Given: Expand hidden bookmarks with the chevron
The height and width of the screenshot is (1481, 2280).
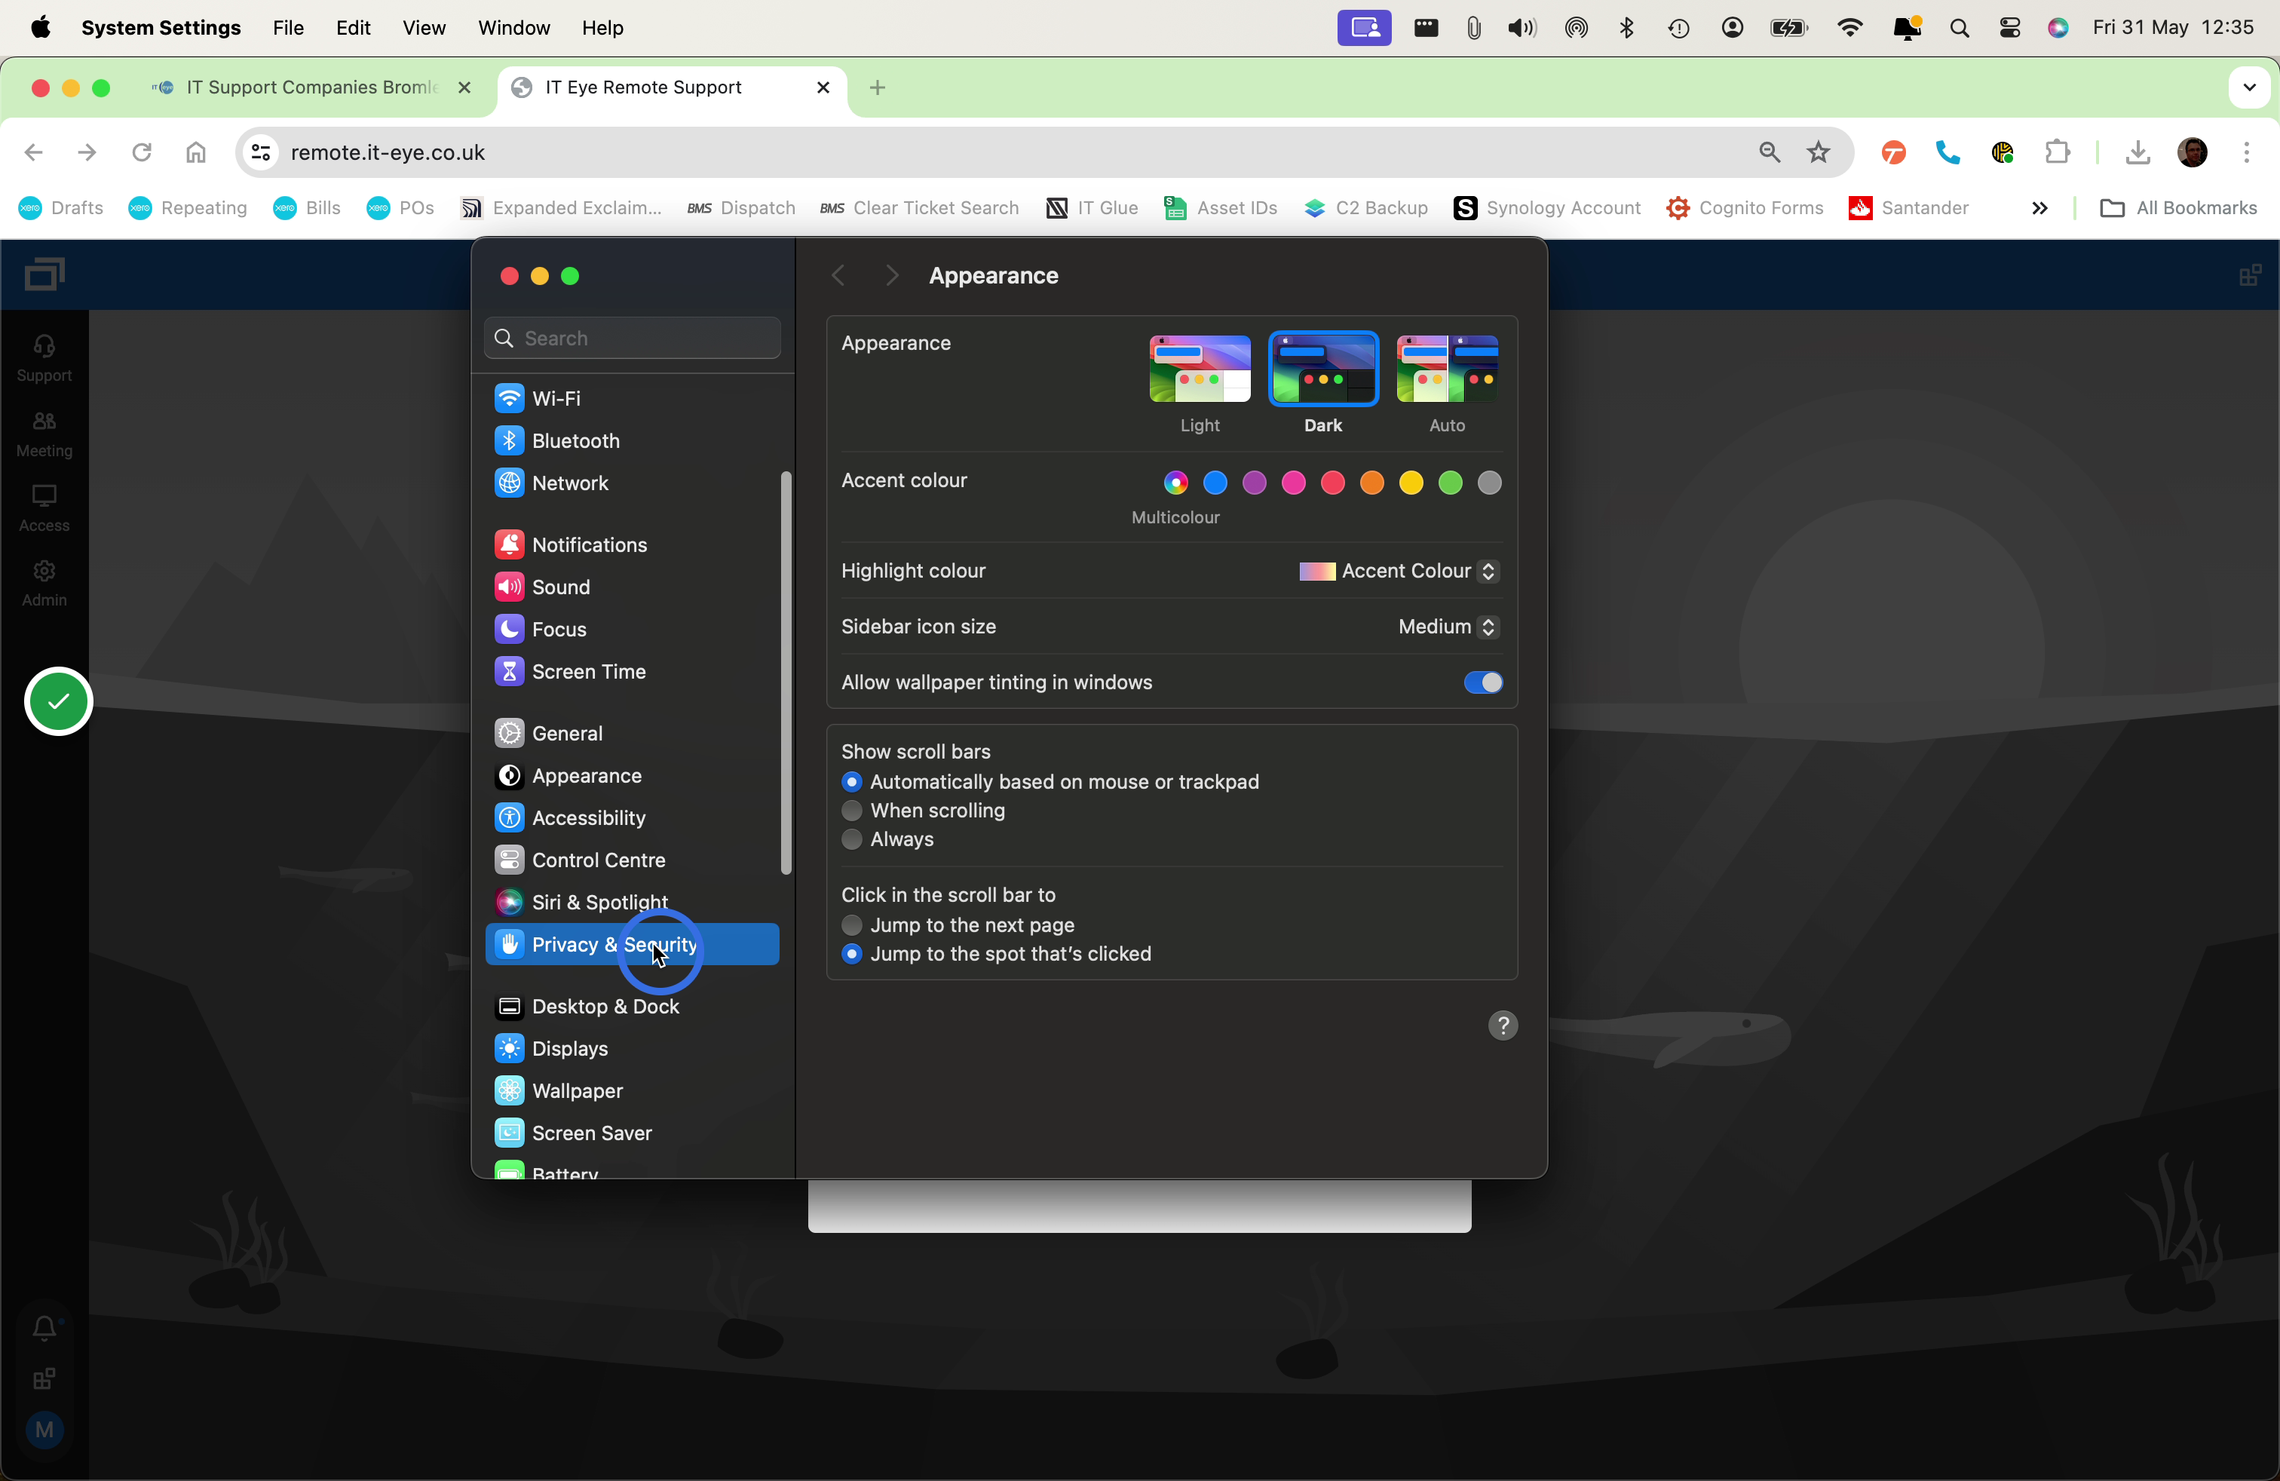Looking at the screenshot, I should coord(2039,208).
